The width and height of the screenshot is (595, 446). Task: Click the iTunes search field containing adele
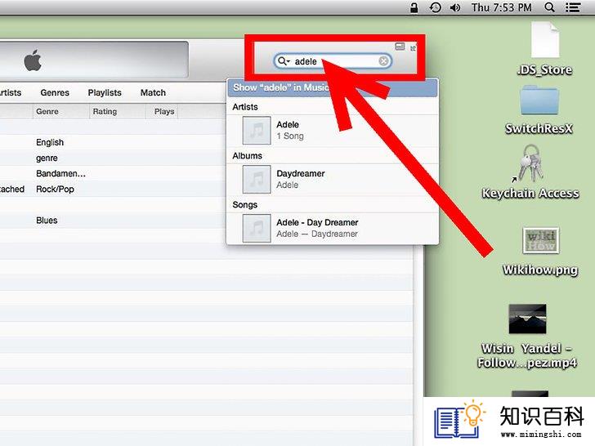[333, 61]
